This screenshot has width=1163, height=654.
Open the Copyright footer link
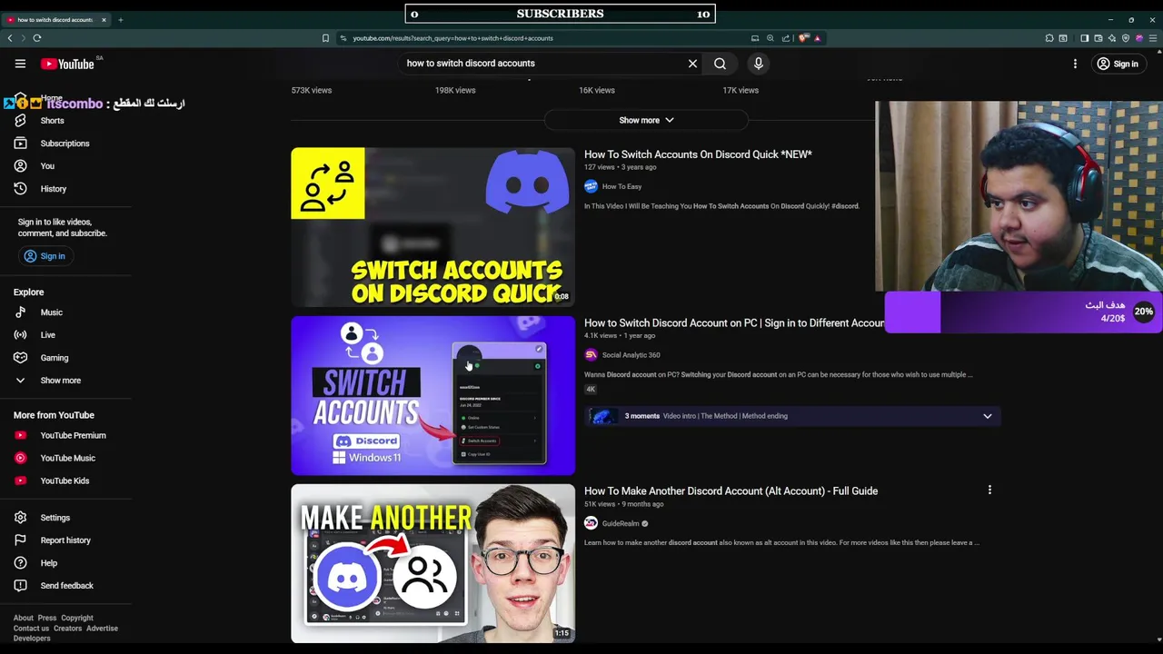(x=77, y=618)
